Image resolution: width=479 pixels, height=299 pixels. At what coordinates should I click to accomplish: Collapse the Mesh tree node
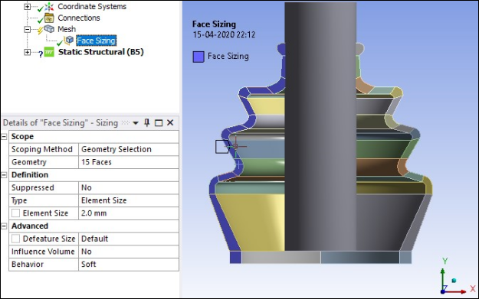(27, 29)
